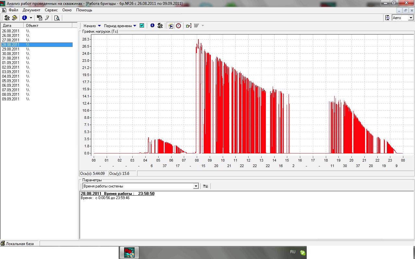The width and height of the screenshot is (415, 259).
Task: Select the 29.08.2011 row
Action: click(37, 49)
